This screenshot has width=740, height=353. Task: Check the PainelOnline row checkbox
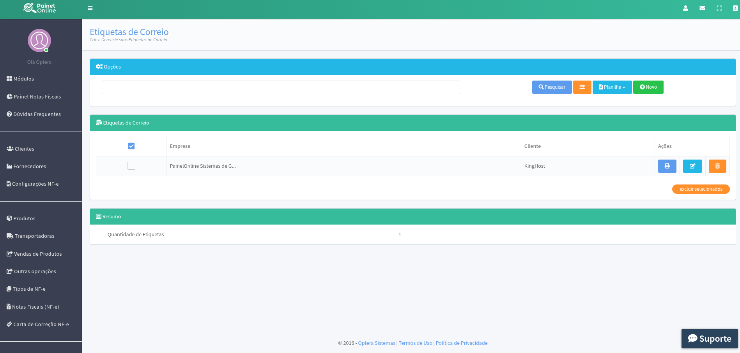[131, 166]
